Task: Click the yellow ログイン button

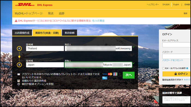Action: pos(176,74)
